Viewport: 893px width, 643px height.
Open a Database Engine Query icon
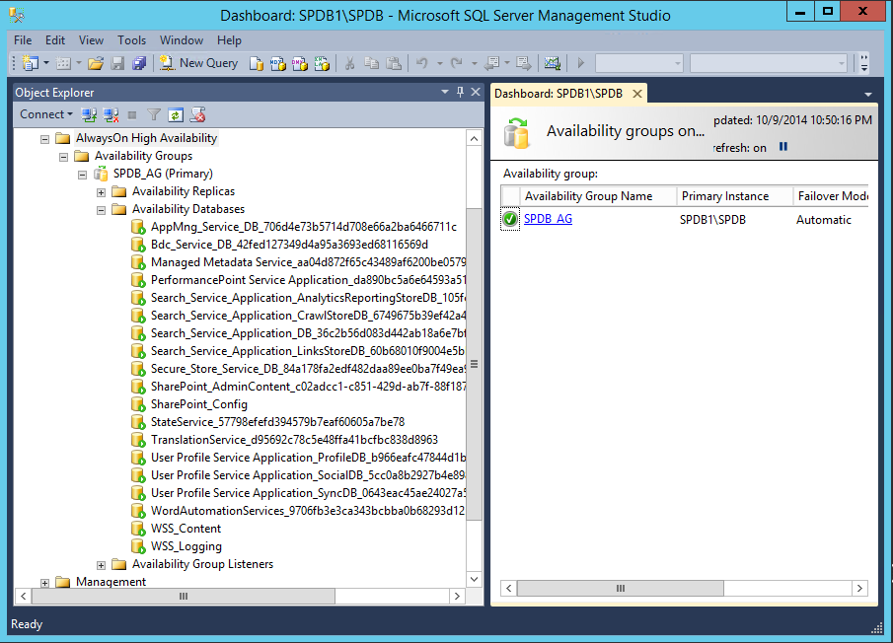coord(257,63)
